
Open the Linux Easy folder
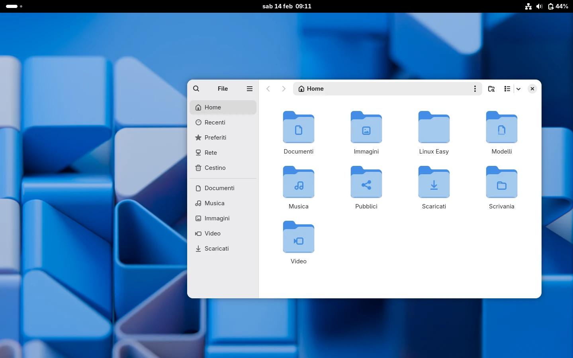434,127
